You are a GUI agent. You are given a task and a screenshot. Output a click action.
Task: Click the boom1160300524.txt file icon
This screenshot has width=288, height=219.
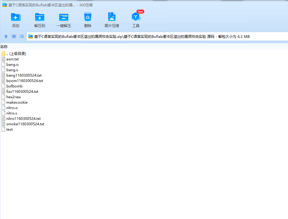tap(3, 81)
